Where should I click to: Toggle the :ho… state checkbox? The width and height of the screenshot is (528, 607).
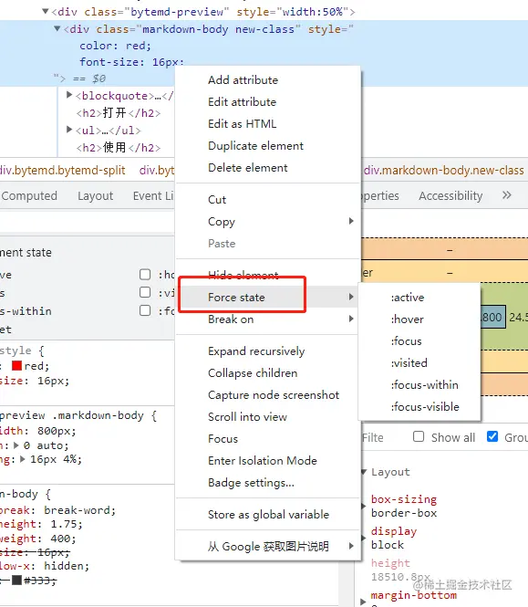click(145, 275)
